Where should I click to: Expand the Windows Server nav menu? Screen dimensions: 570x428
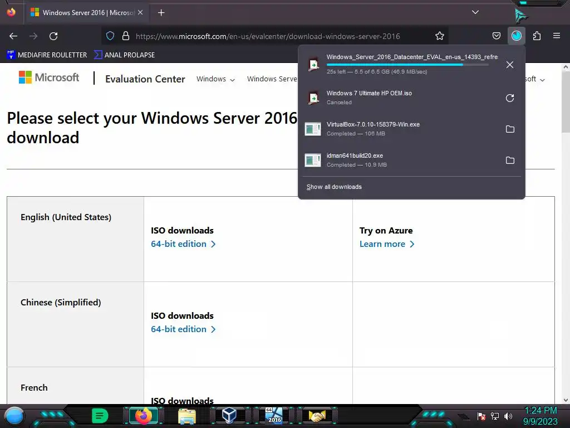click(x=272, y=79)
